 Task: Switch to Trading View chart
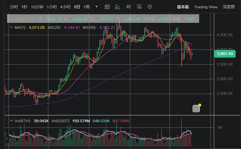206,7
